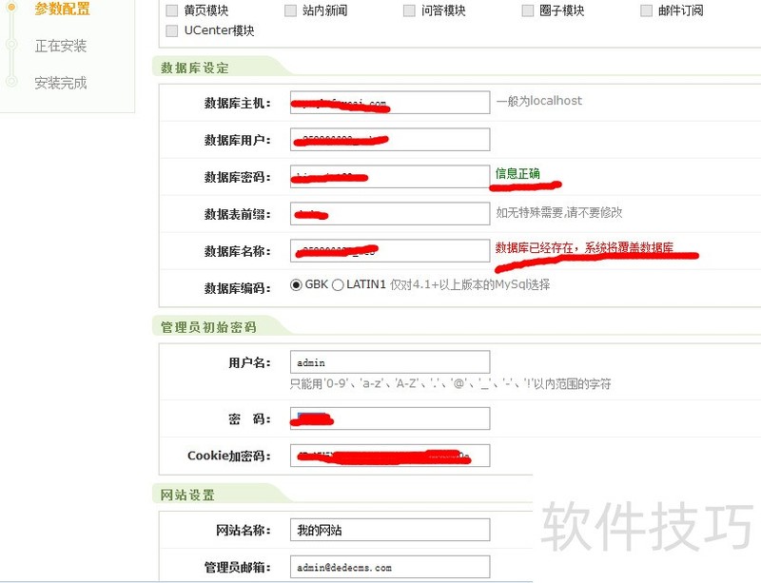Viewport: 761px width, 583px height.
Task: Focus the 数据库名称 input field
Action: pyautogui.click(x=390, y=251)
